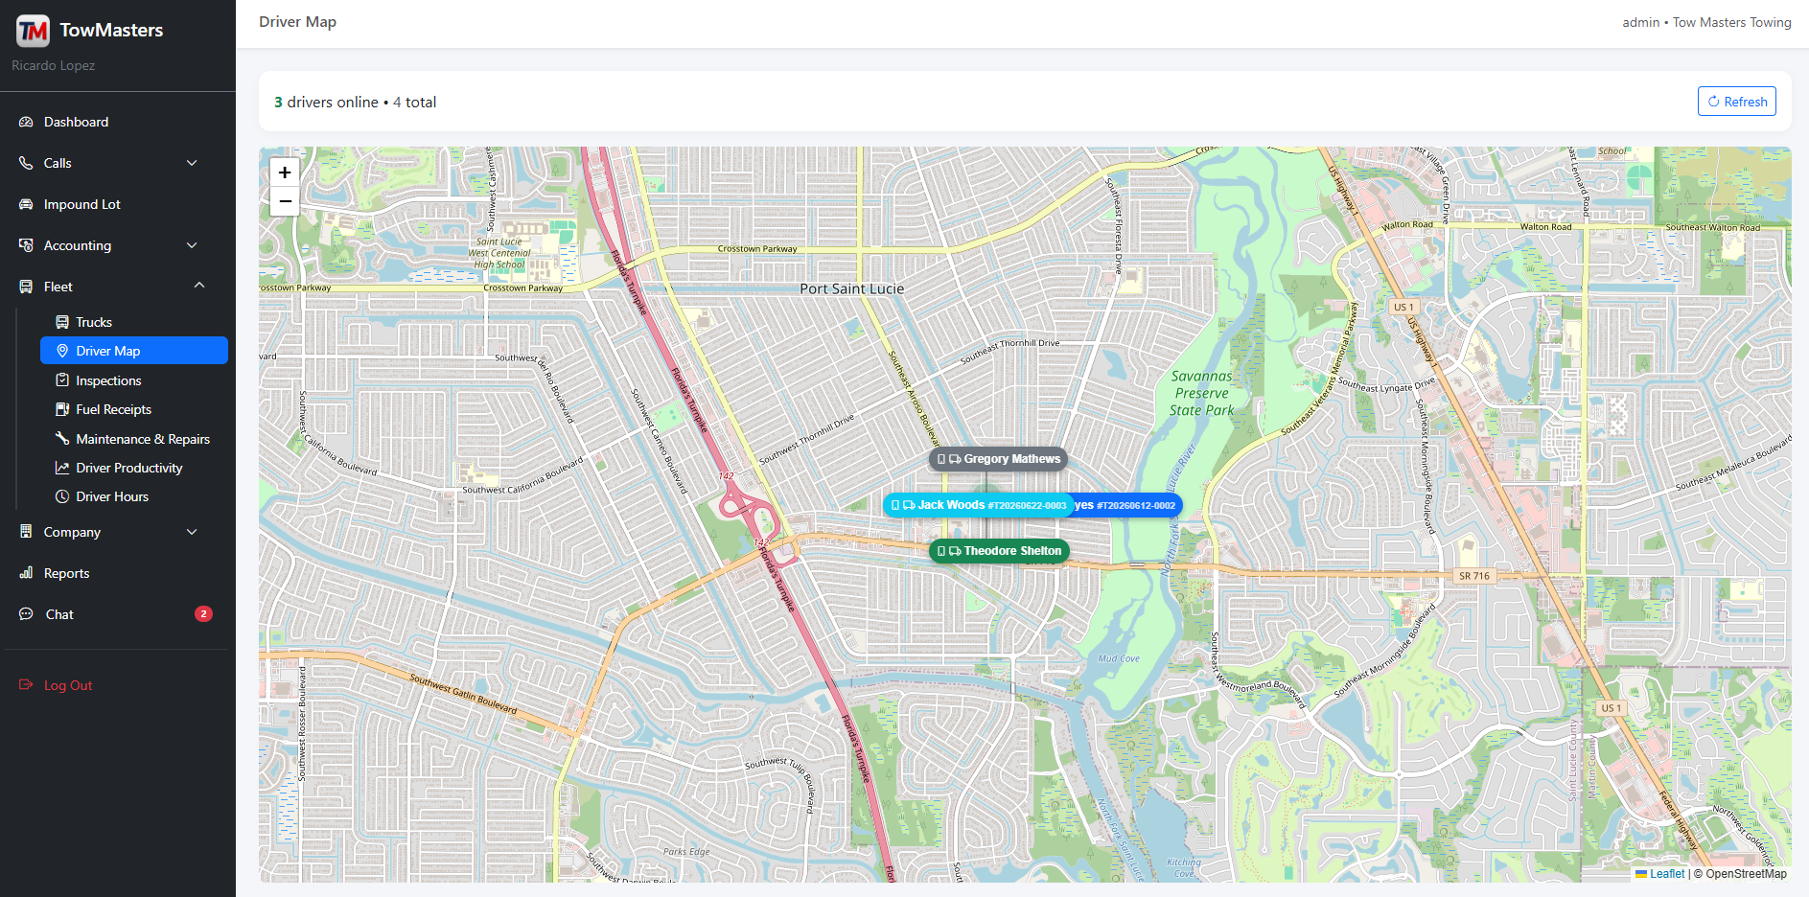Expand the Calls menu chevron
This screenshot has height=897, width=1809.
click(x=192, y=163)
